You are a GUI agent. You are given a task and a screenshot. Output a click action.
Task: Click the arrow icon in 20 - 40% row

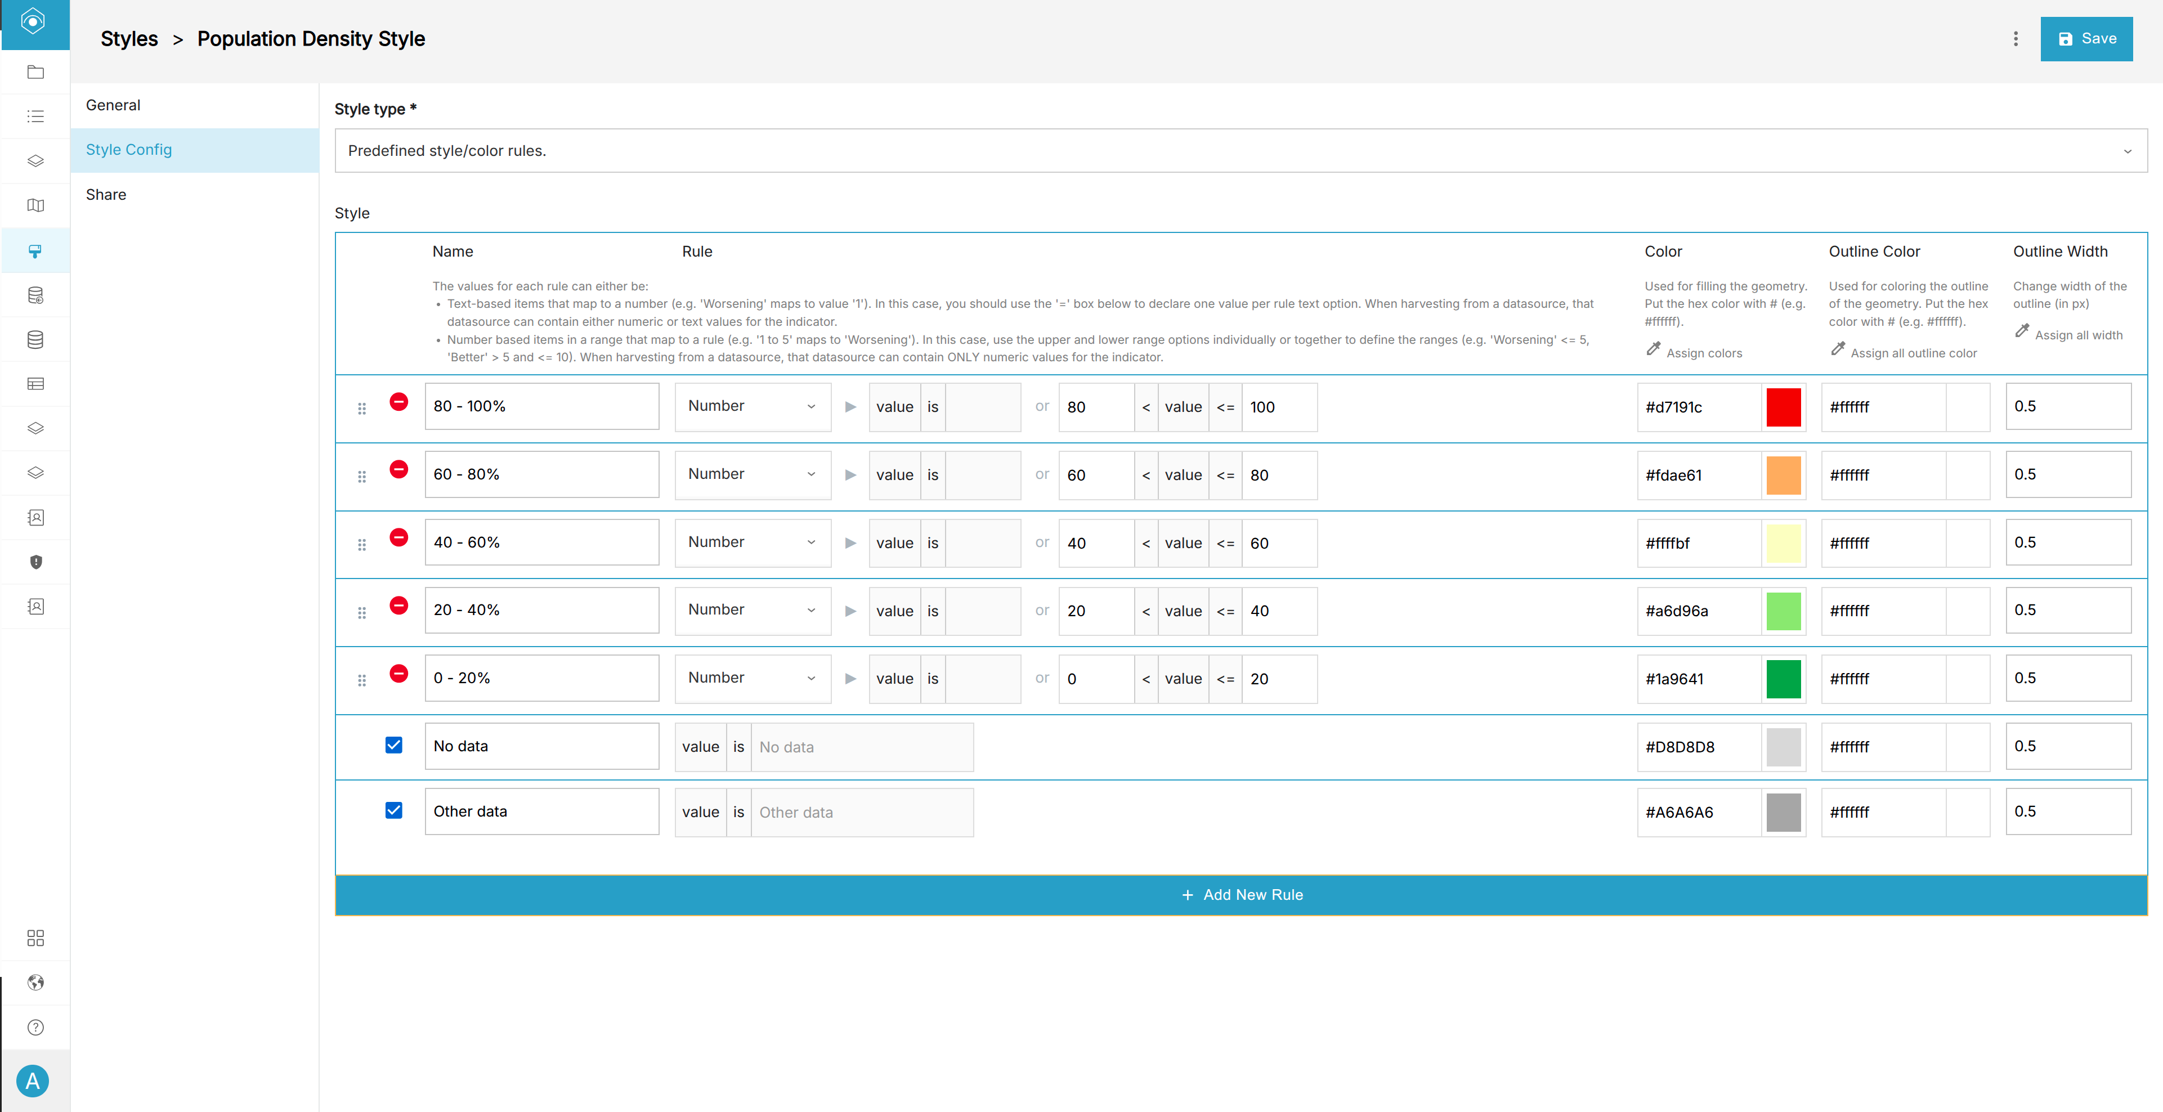(850, 611)
